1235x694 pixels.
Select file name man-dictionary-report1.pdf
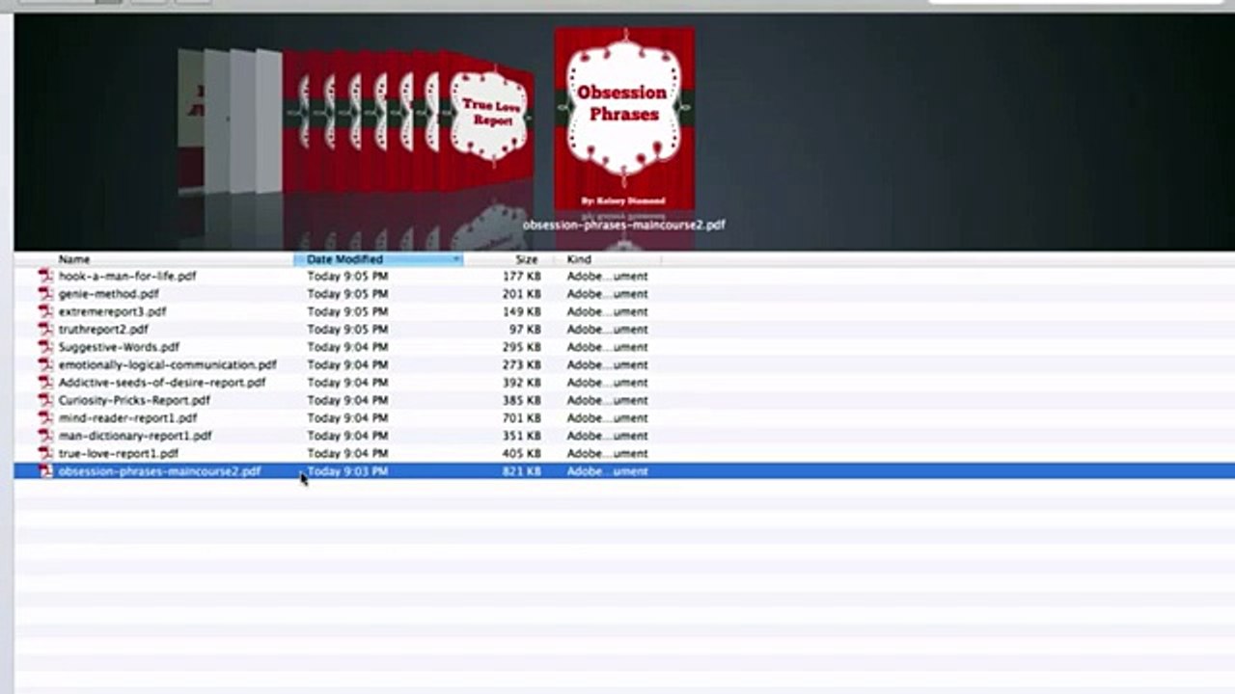(x=135, y=435)
